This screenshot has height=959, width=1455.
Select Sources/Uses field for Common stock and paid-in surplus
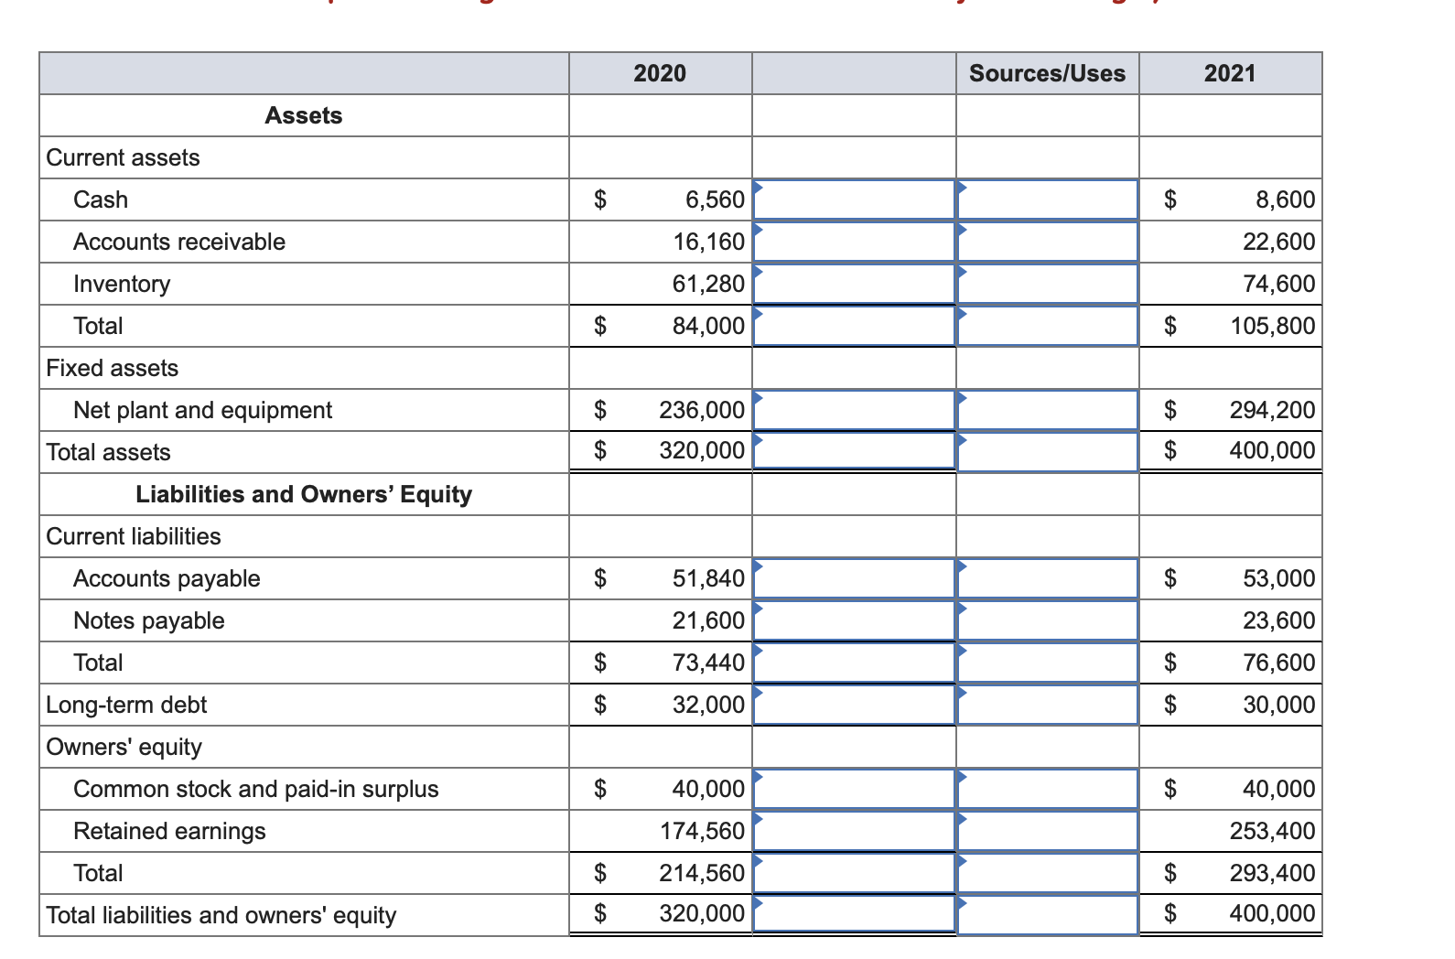pyautogui.click(x=1048, y=789)
